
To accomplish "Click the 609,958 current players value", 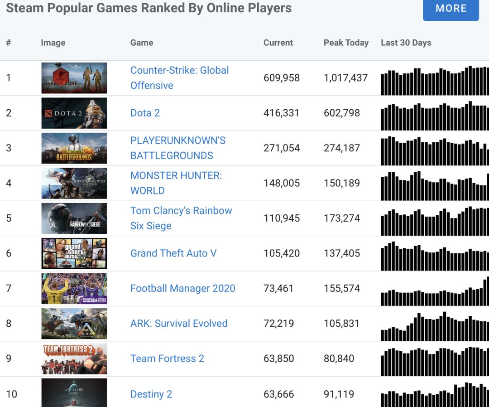I will coord(282,78).
